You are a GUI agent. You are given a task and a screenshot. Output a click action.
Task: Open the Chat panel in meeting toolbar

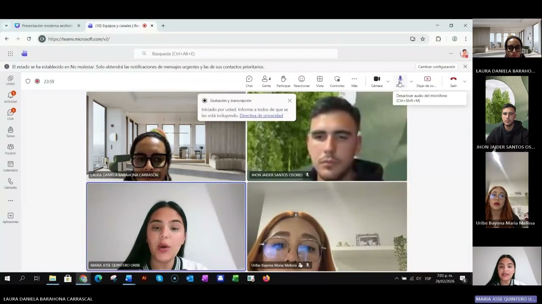tap(249, 81)
